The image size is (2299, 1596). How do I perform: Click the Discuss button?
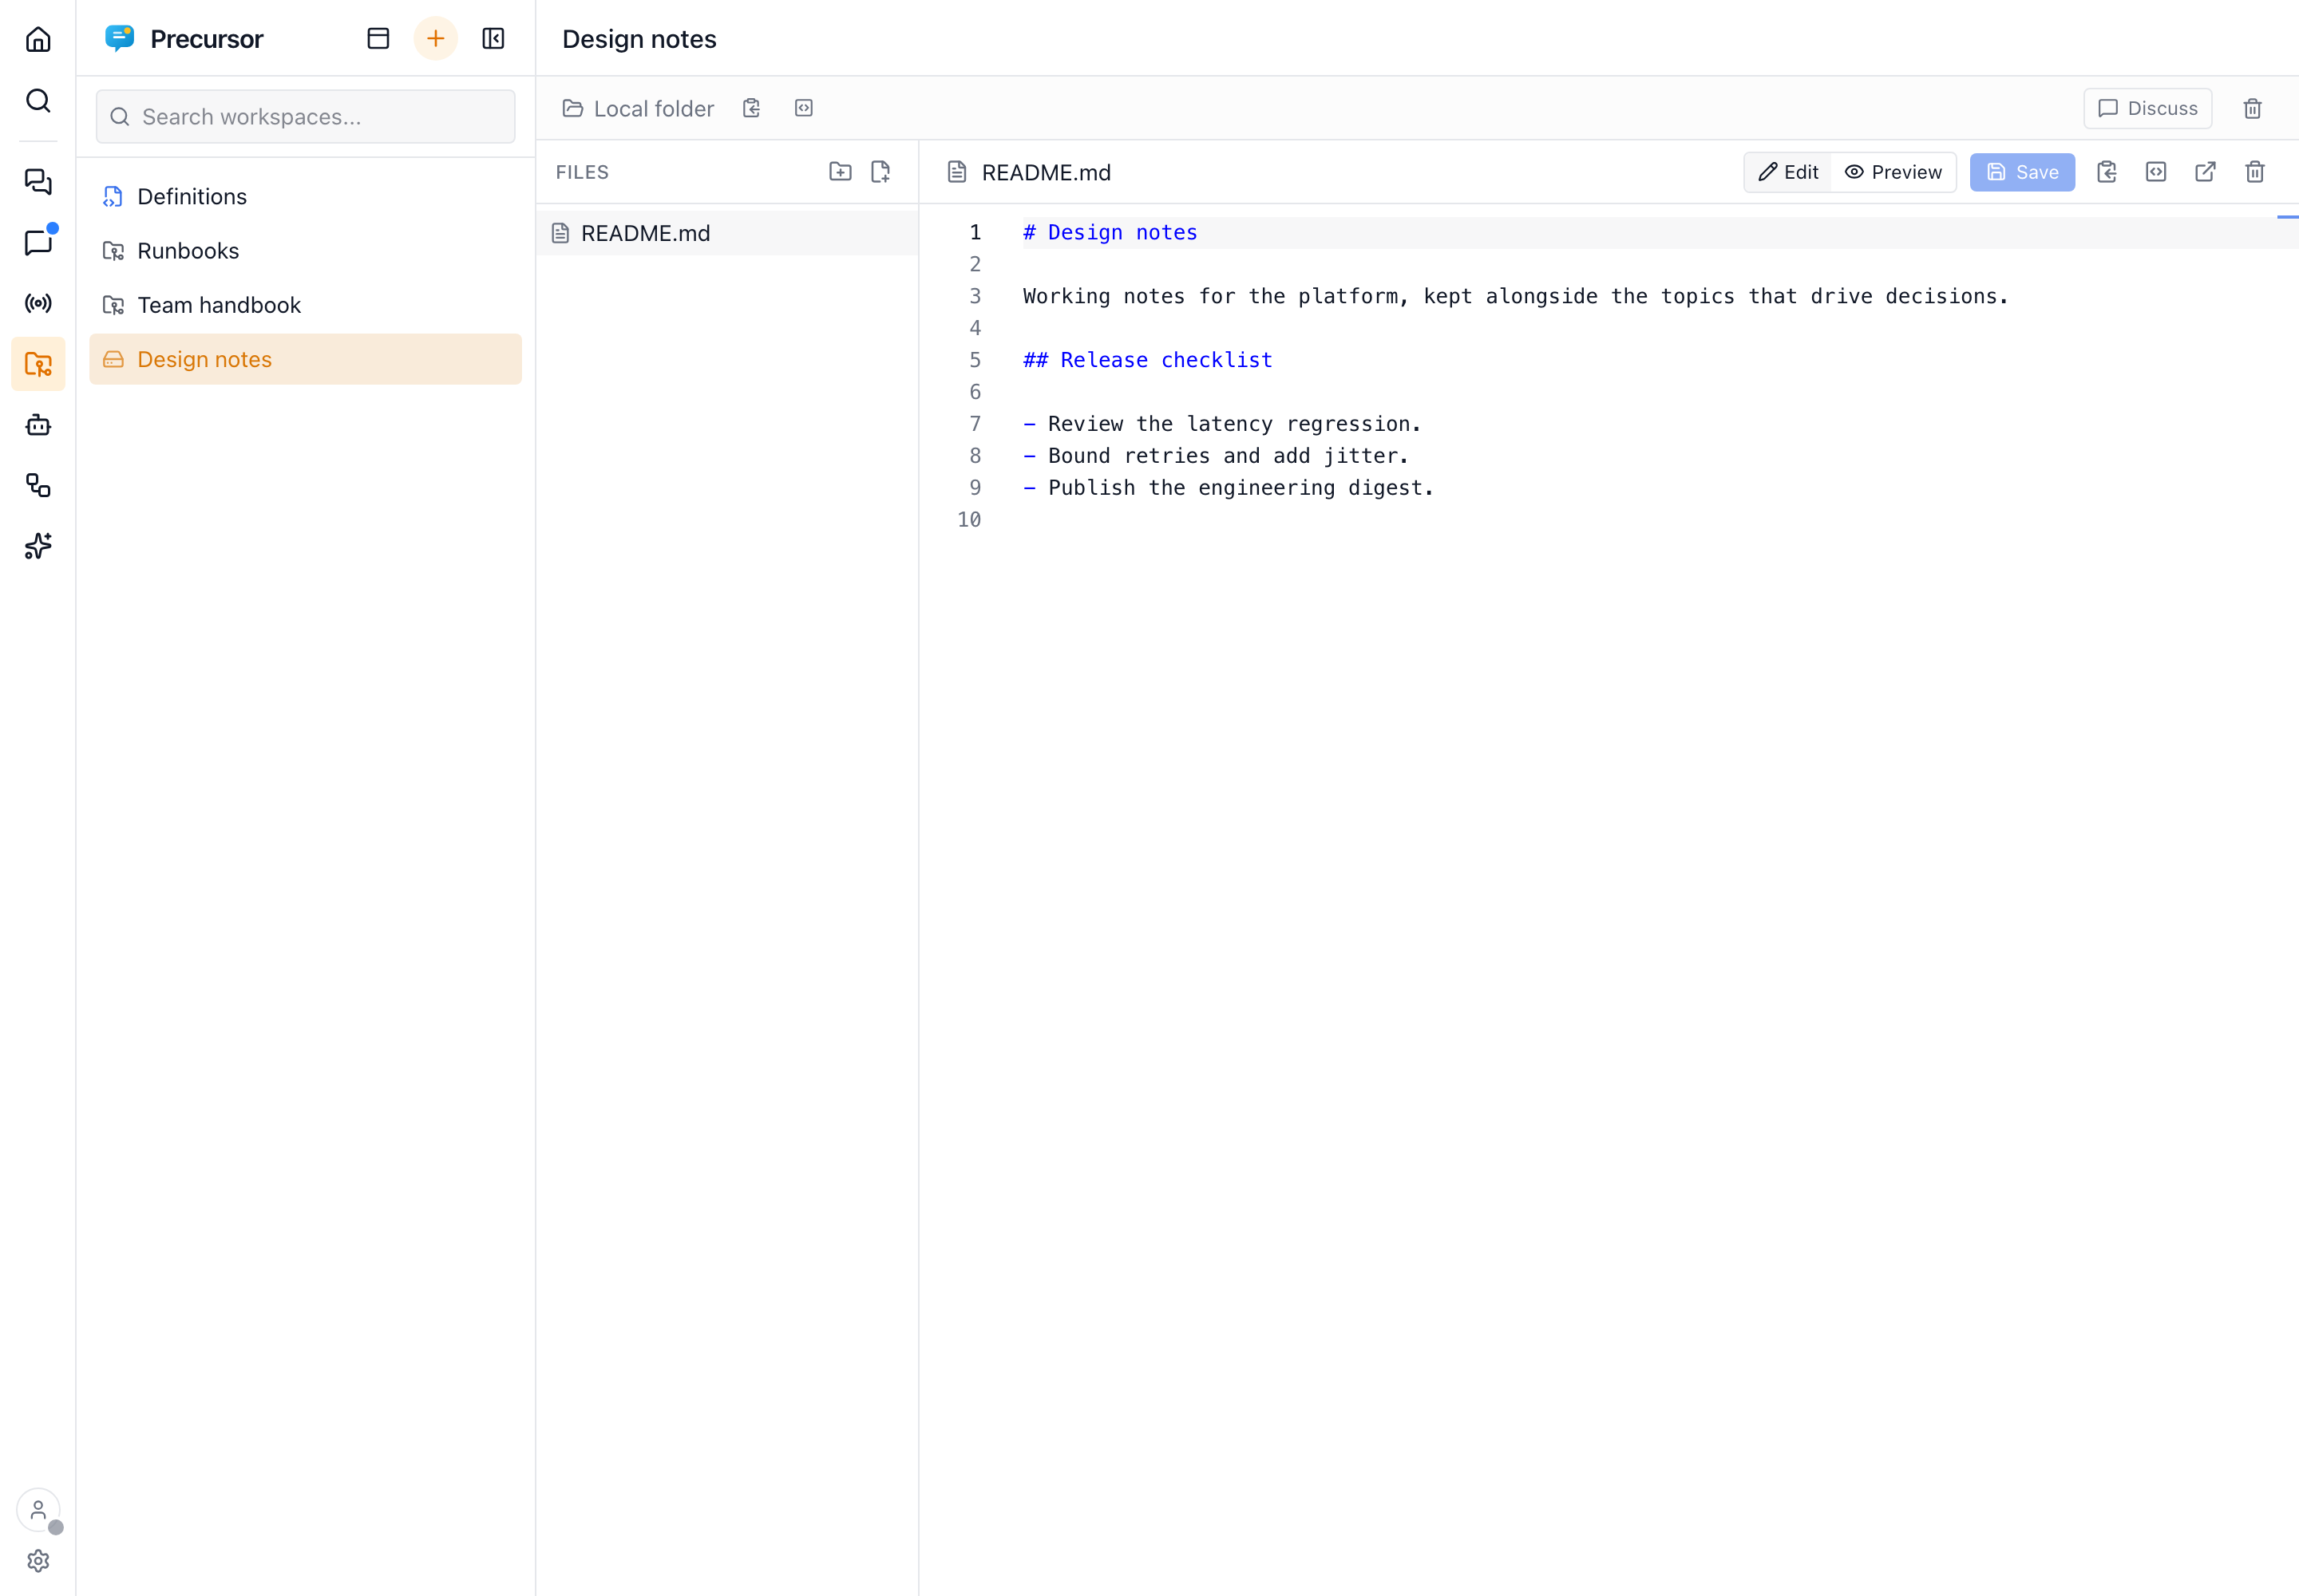(2147, 108)
